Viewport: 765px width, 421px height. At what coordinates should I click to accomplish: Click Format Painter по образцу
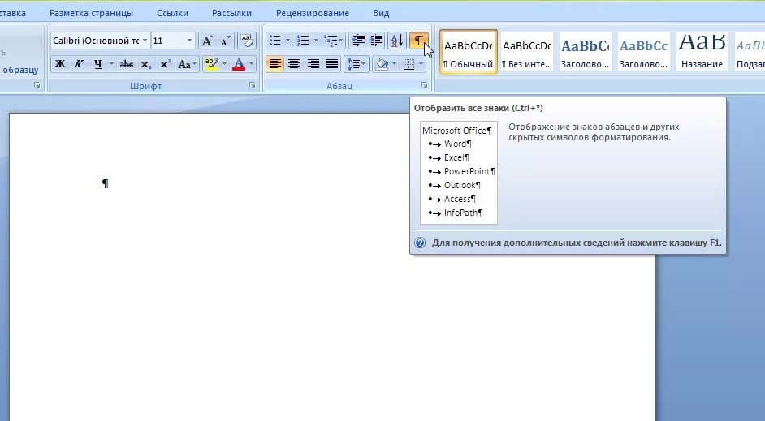pyautogui.click(x=20, y=70)
